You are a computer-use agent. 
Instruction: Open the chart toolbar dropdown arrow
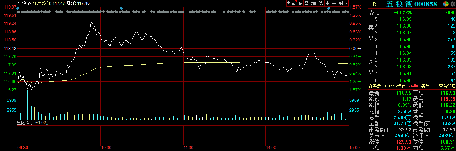point(346,3)
